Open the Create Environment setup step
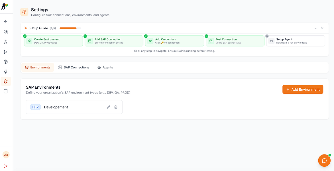 pyautogui.click(x=54, y=41)
